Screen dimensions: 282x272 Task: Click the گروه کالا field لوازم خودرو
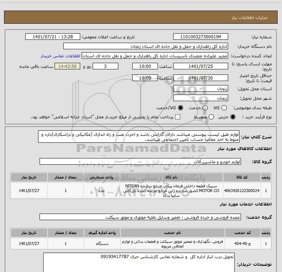coord(140,161)
